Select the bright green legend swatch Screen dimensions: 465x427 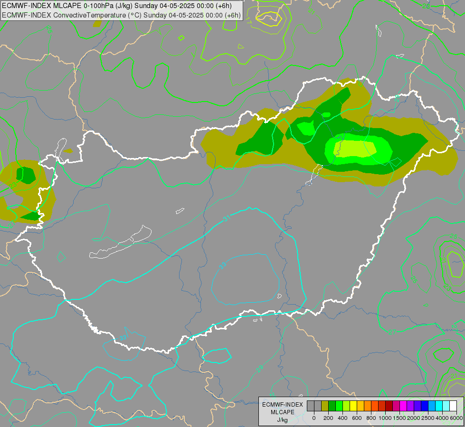tap(339, 406)
